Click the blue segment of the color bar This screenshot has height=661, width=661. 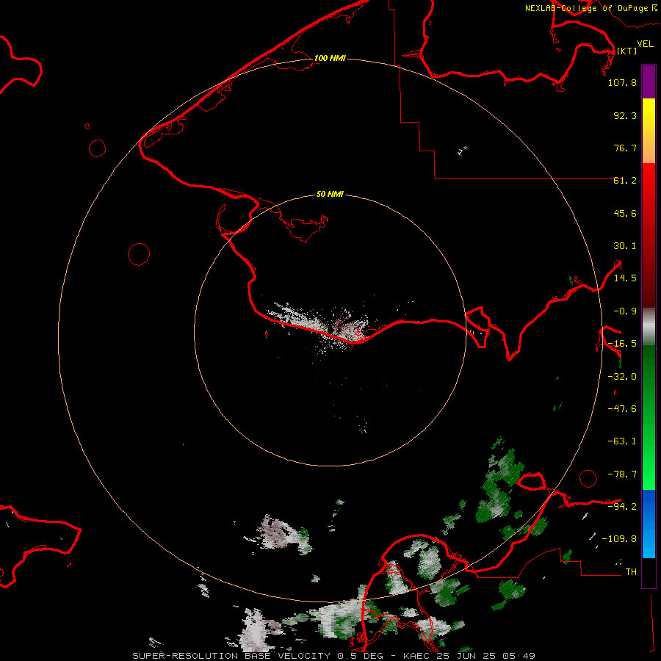point(649,524)
